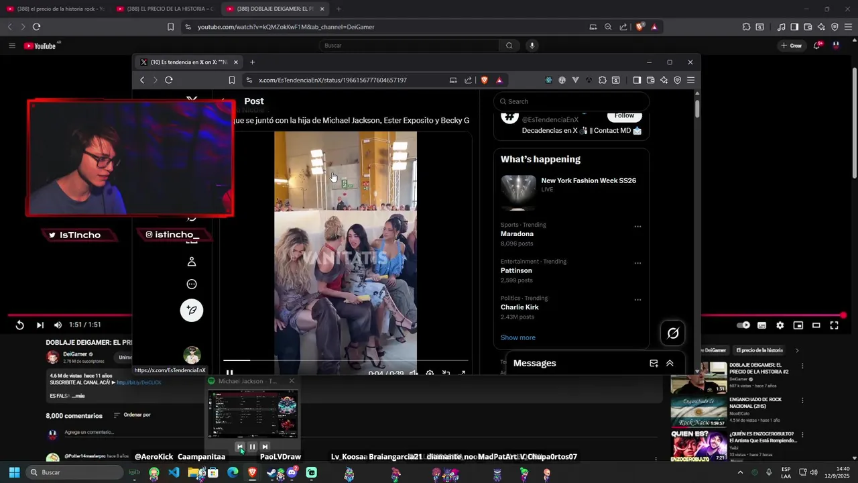This screenshot has height=483, width=858.
Task: Click the end of the YouTube progress bar
Action: (843, 315)
